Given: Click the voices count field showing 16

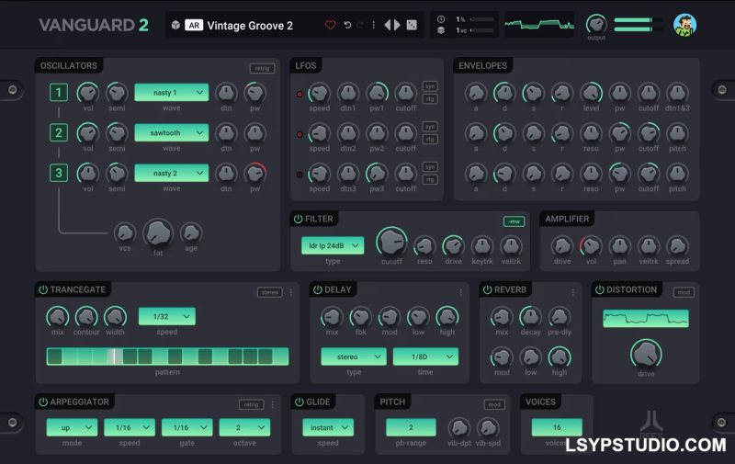Looking at the screenshot, I should coord(557,427).
